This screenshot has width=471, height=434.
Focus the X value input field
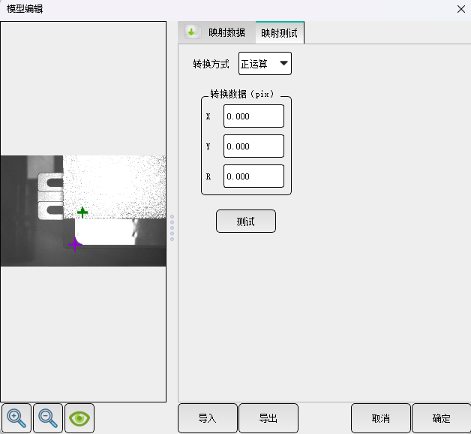tap(253, 116)
